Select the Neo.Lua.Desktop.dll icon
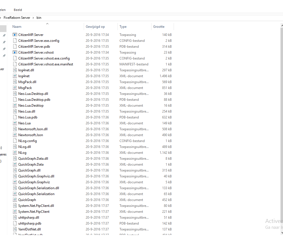 pos(15,93)
